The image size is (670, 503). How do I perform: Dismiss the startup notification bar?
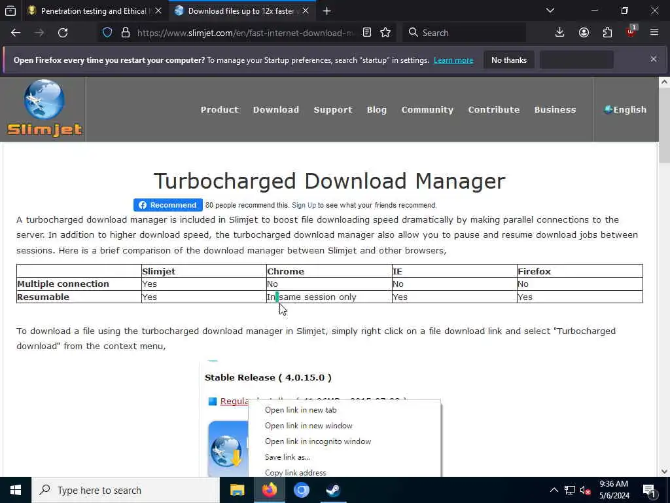[x=654, y=59]
